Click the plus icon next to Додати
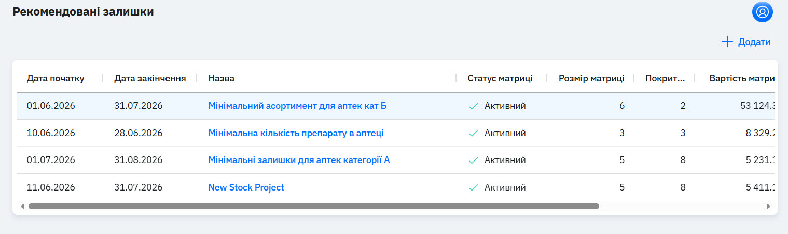The width and height of the screenshot is (788, 234). tap(727, 42)
